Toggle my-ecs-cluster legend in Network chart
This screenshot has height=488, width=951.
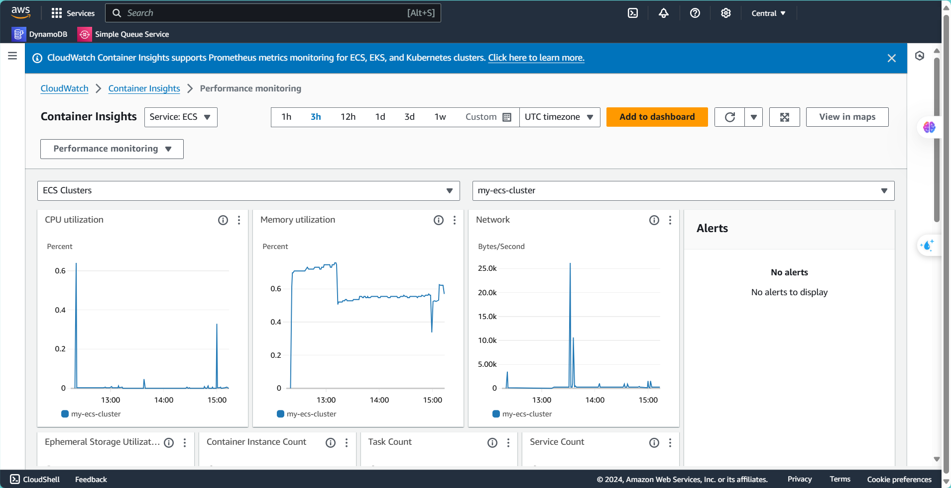click(522, 414)
